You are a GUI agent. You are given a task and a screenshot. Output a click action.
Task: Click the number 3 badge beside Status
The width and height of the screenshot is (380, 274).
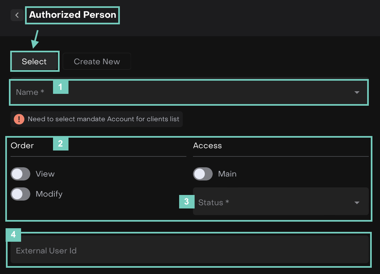[x=186, y=202]
